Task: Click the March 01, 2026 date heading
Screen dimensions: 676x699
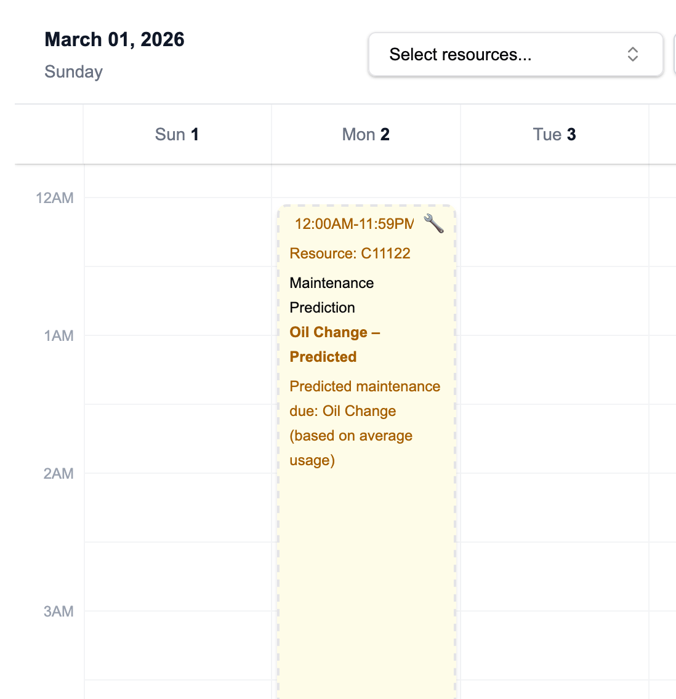Action: [115, 39]
